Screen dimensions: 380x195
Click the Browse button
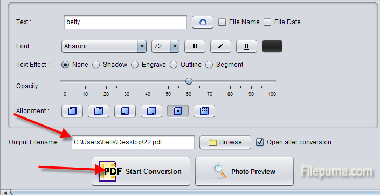coord(225,142)
